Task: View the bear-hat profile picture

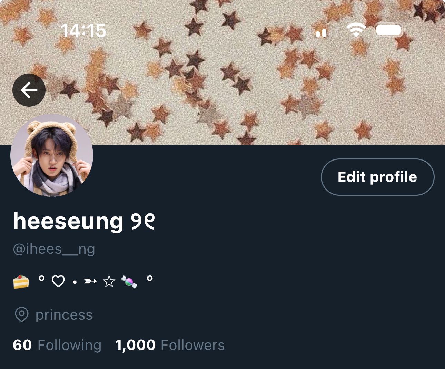Action: [52, 155]
